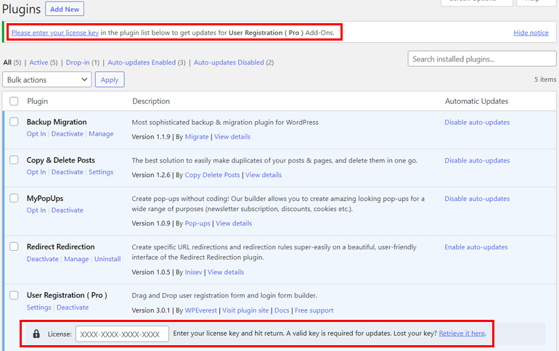This screenshot has height=351, width=559.
Task: Click into Search installed plugins field
Action: [482, 59]
